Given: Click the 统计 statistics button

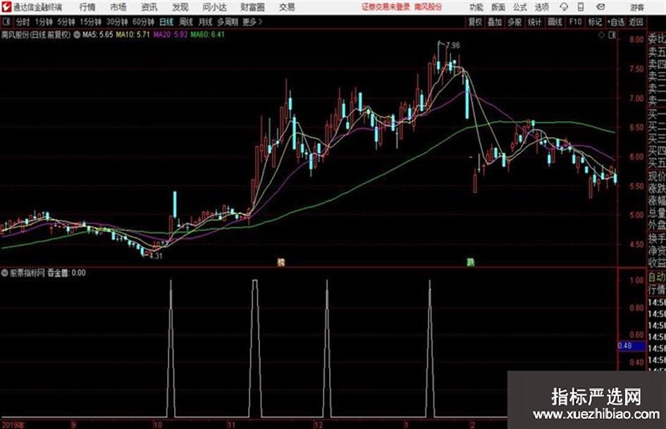Looking at the screenshot, I should click(535, 22).
